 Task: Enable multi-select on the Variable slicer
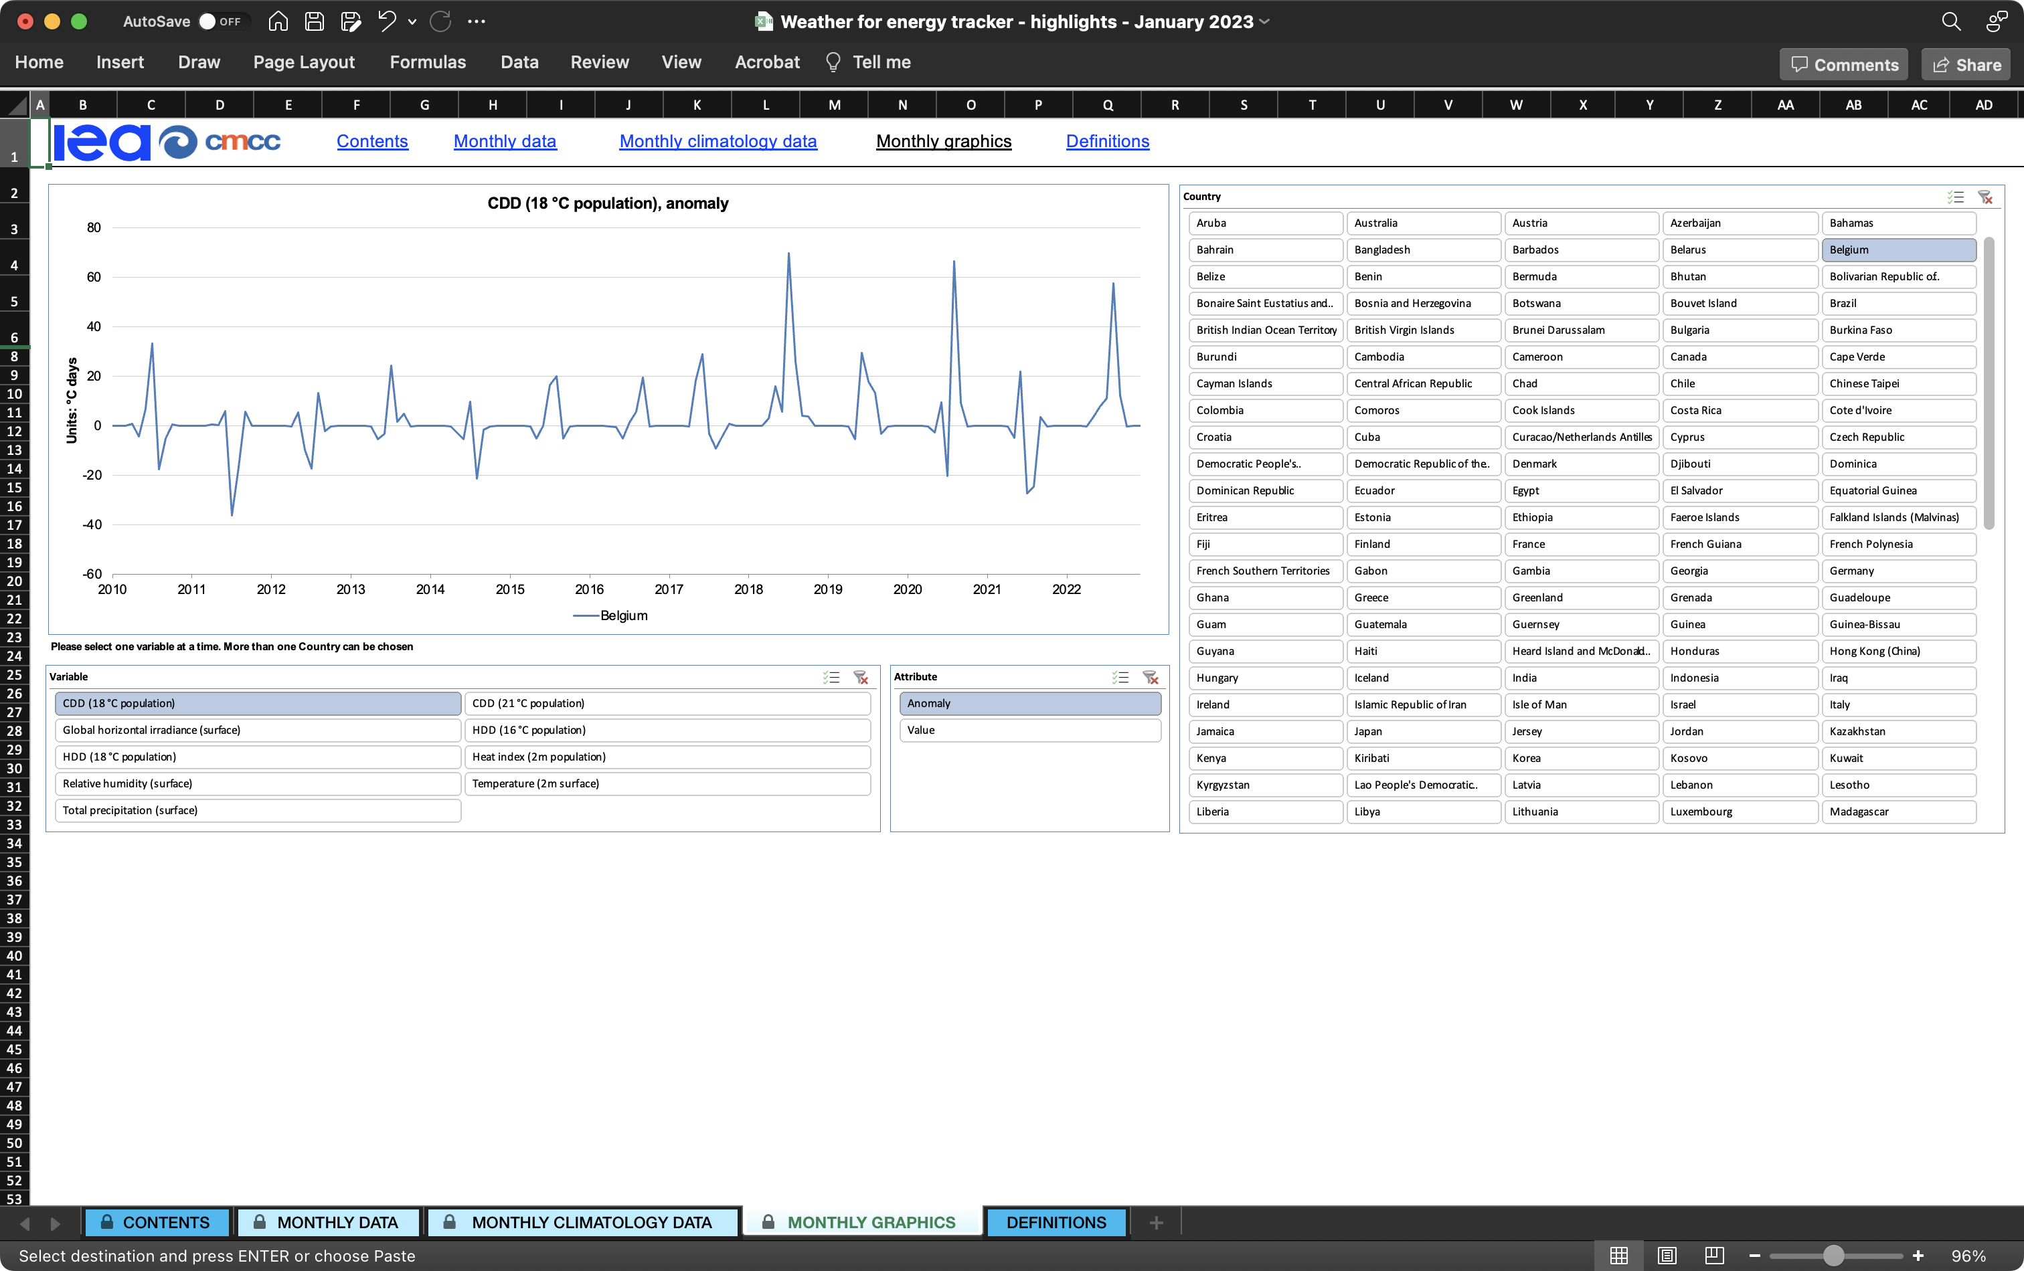[831, 677]
